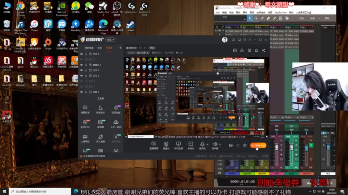348x195 pixels.
Task: Open the 弹幕助手 tool in streaming app
Action: [x=85, y=110]
